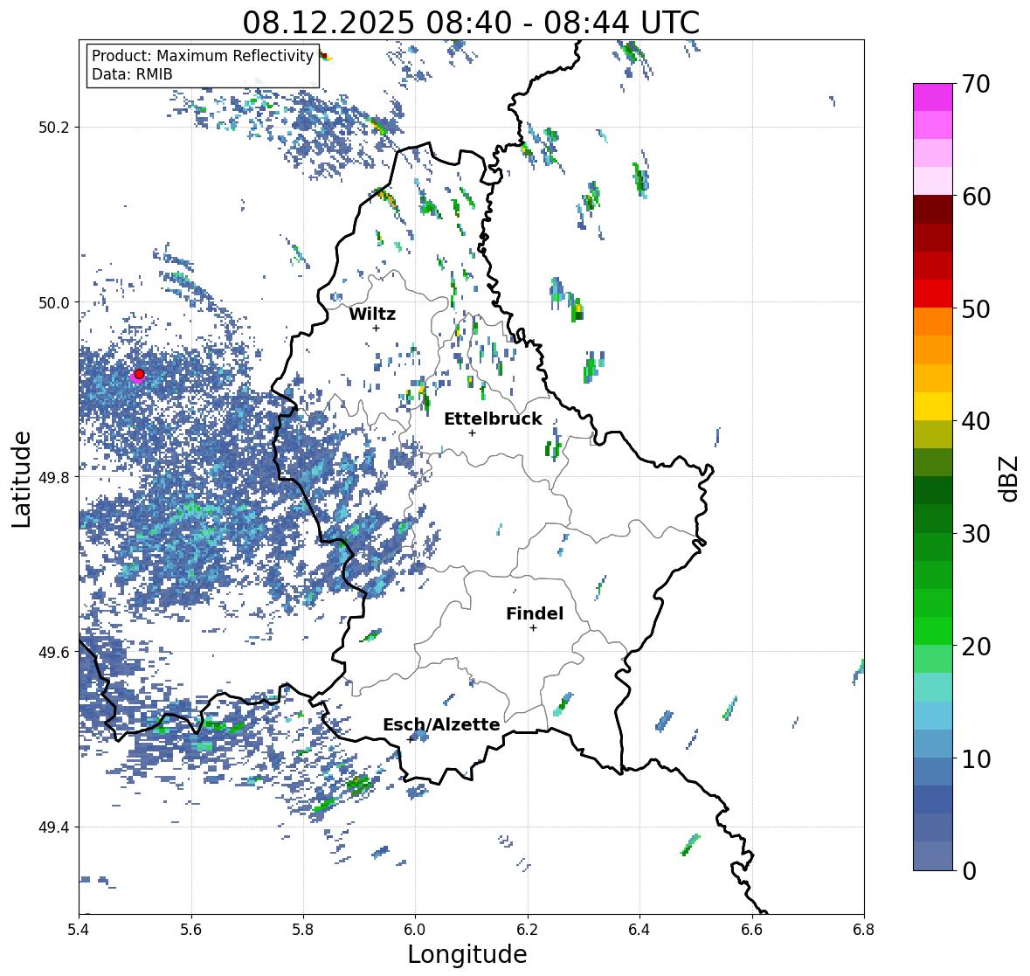Click the red dot radar marker
The width and height of the screenshot is (1030, 976).
tap(139, 374)
